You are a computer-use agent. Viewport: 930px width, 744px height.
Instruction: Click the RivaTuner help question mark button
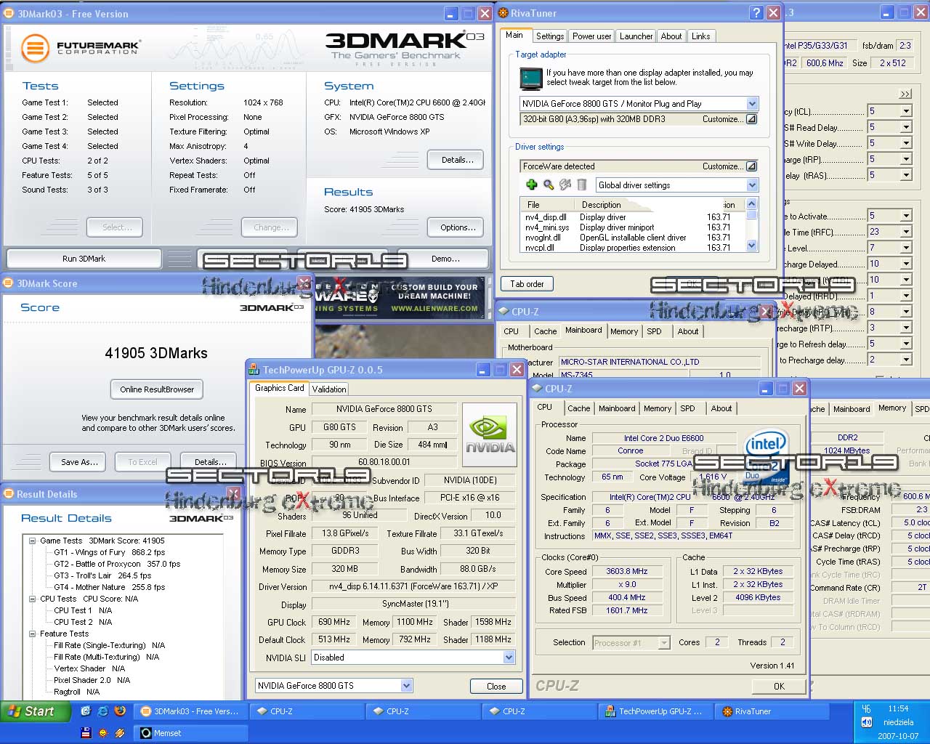coord(756,13)
